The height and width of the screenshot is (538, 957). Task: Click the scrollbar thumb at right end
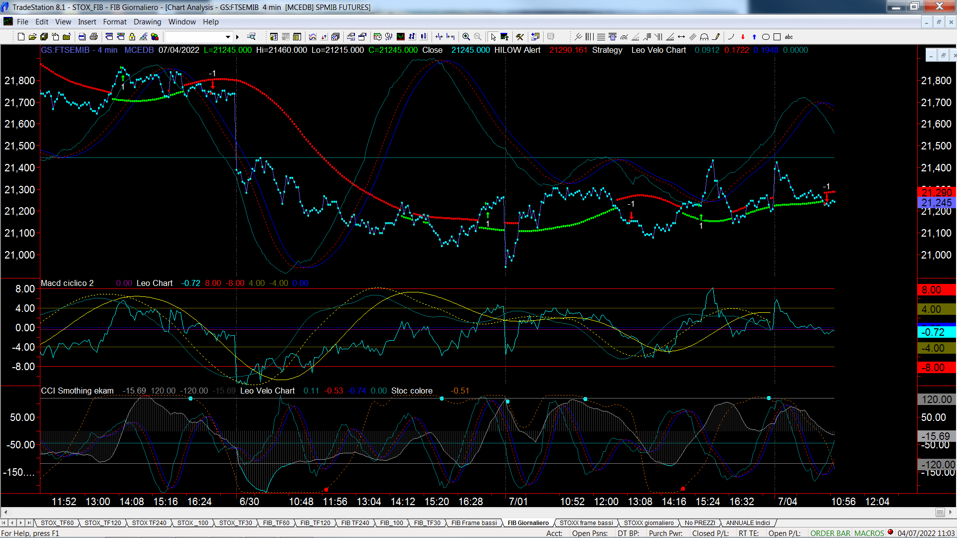[x=940, y=512]
